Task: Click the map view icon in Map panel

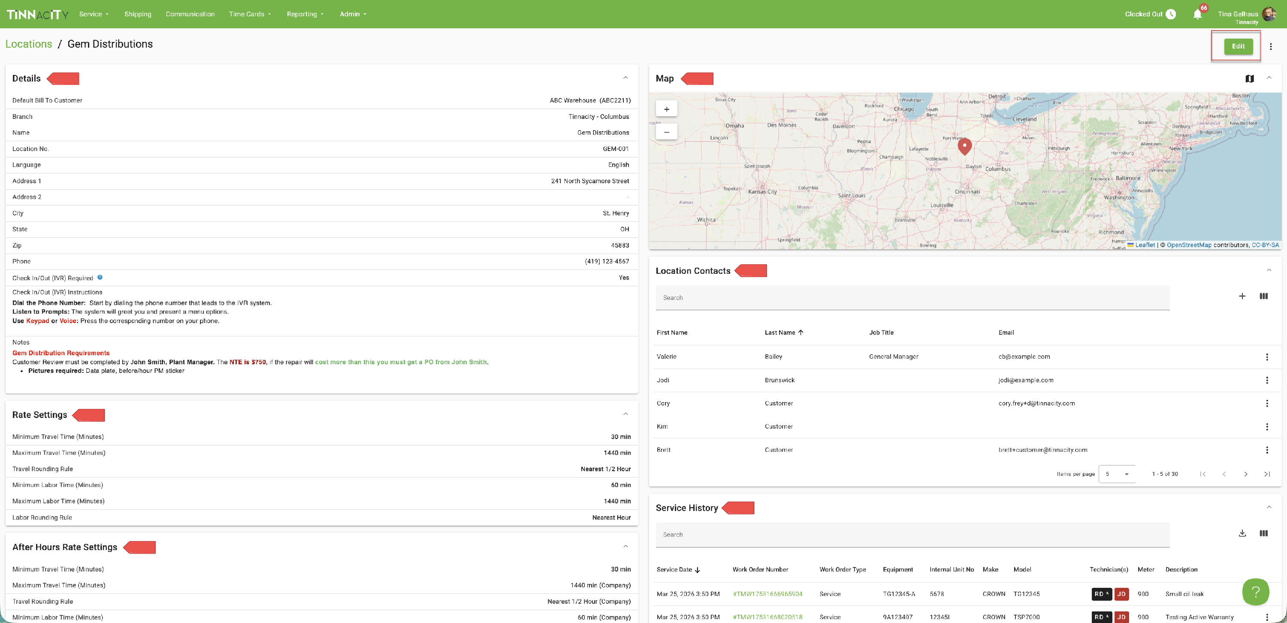Action: click(1249, 79)
